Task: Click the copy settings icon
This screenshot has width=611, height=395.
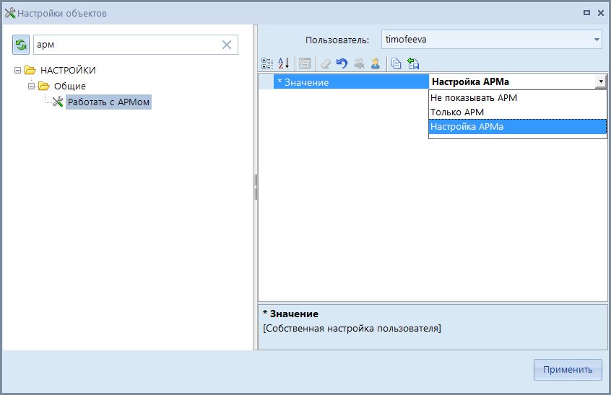Action: (x=396, y=63)
